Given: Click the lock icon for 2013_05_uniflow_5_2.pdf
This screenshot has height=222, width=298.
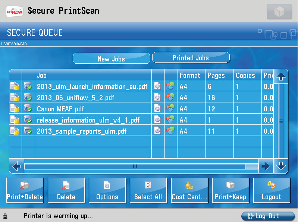Looking at the screenshot, I should 15,97.
